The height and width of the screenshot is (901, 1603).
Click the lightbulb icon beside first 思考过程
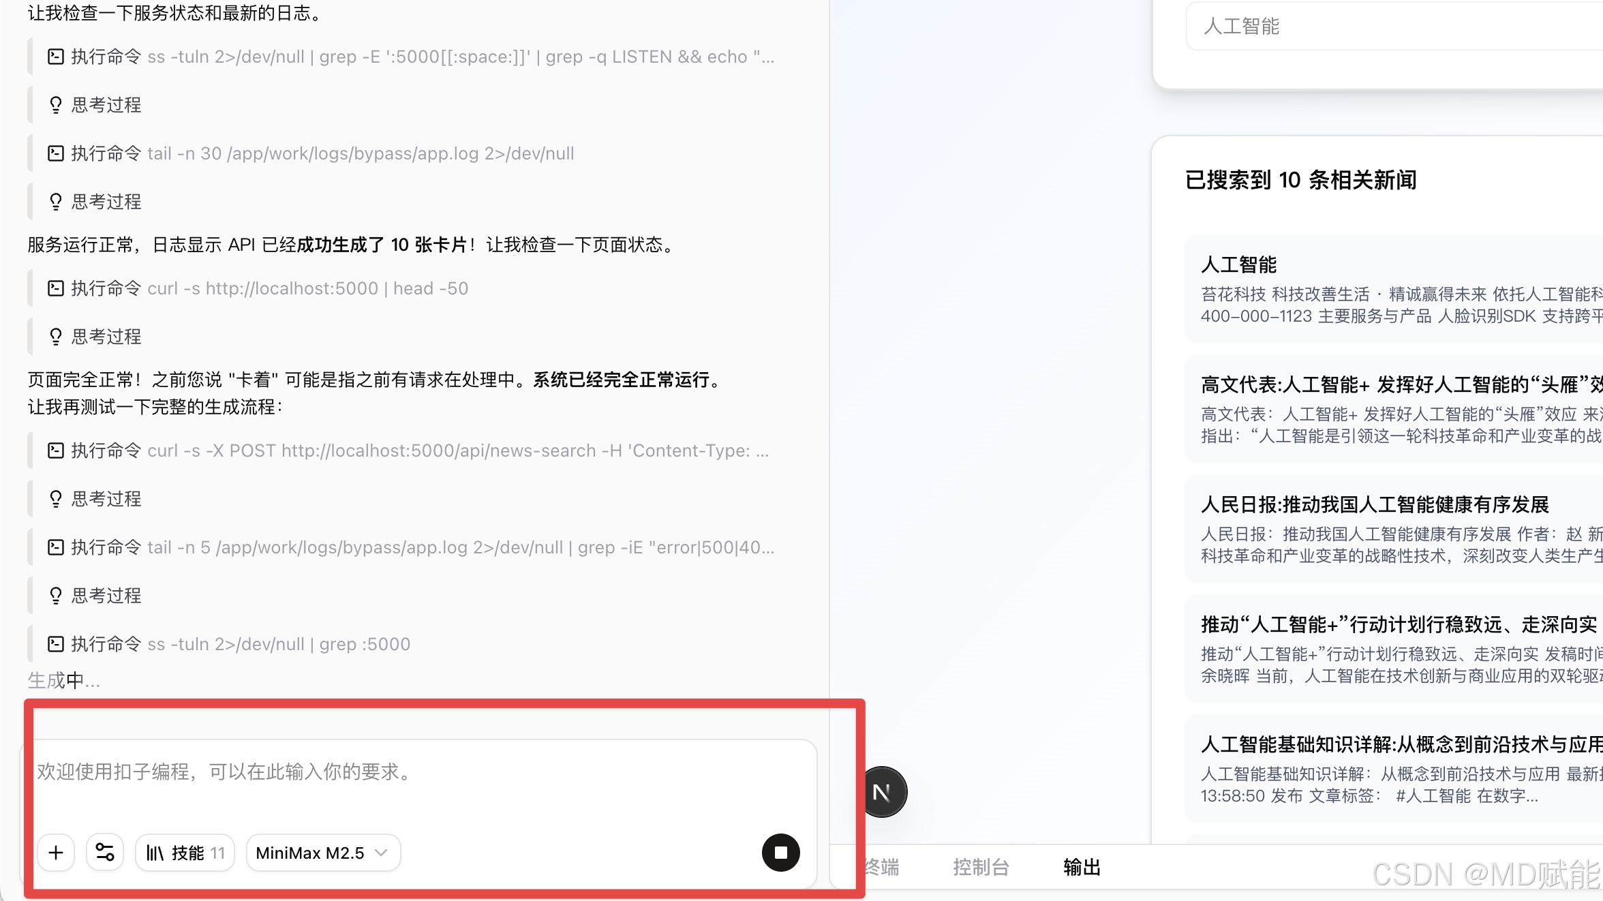55,104
